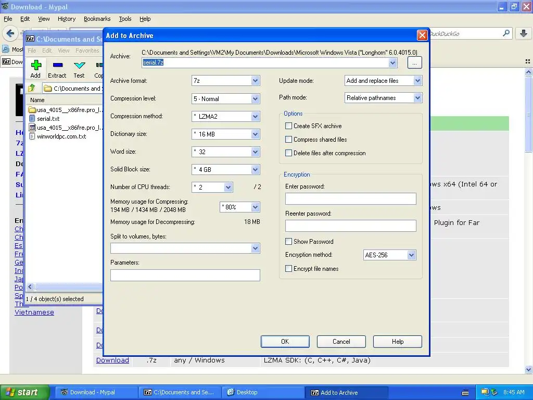
Task: Click the Cancel button
Action: [x=341, y=342]
